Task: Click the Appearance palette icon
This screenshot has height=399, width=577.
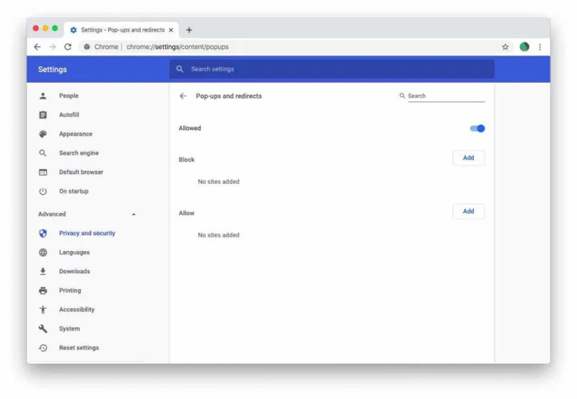Action: click(x=43, y=134)
